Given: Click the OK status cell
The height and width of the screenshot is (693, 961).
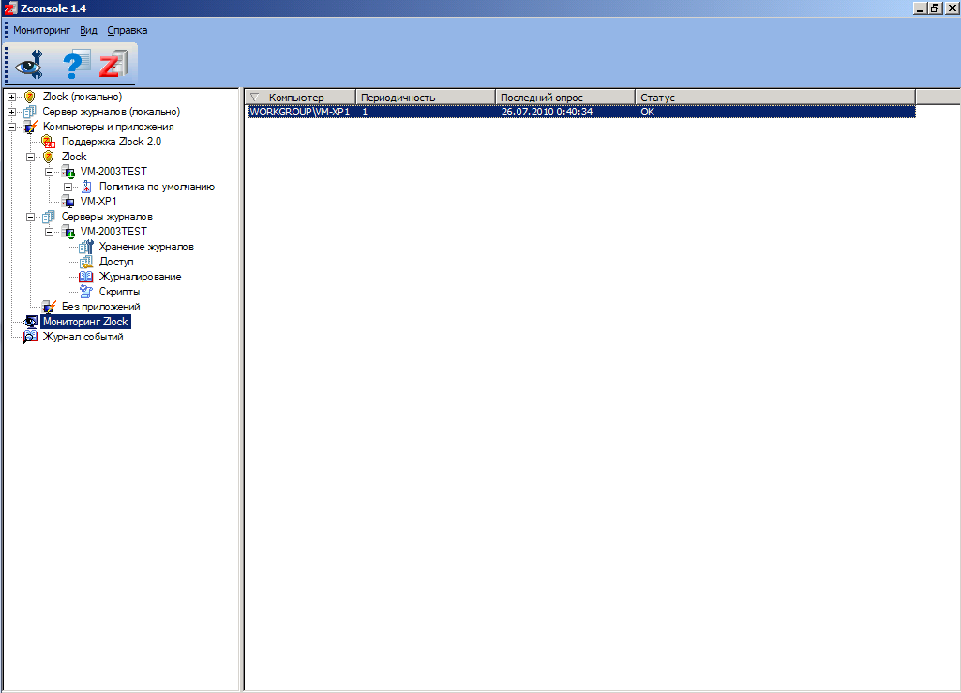Looking at the screenshot, I should [647, 112].
